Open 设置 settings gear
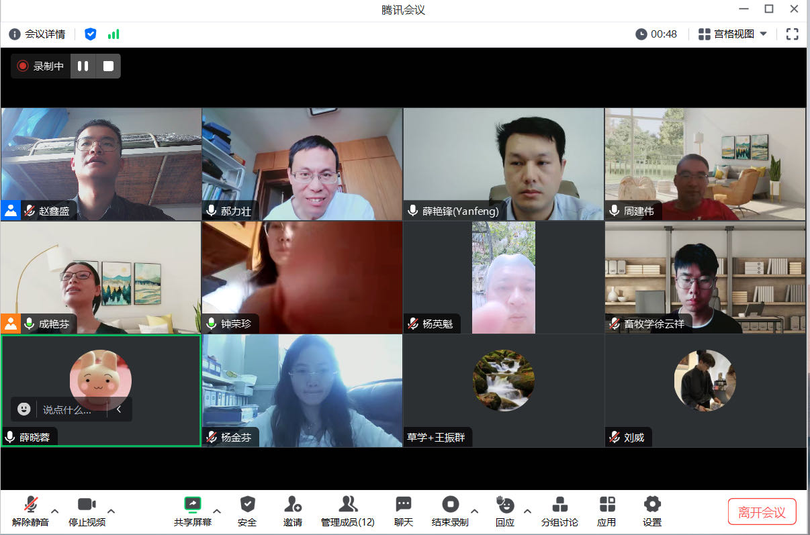Screen dimensions: 810x535 click(x=652, y=512)
